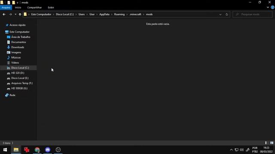Click the mods breadcrumb segment

point(149,14)
